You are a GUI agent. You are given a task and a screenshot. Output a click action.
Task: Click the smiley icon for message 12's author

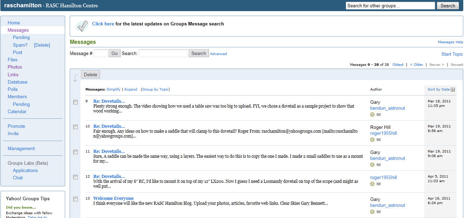click(x=372, y=184)
